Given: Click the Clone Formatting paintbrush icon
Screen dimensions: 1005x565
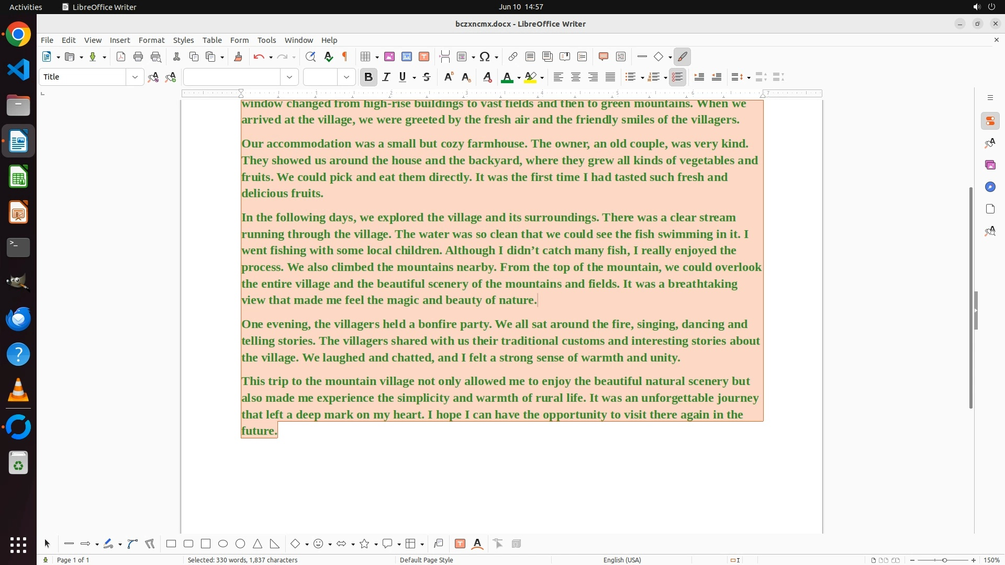Looking at the screenshot, I should (238, 57).
